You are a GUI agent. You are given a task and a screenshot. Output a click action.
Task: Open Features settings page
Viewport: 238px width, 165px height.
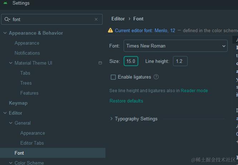tap(29, 93)
